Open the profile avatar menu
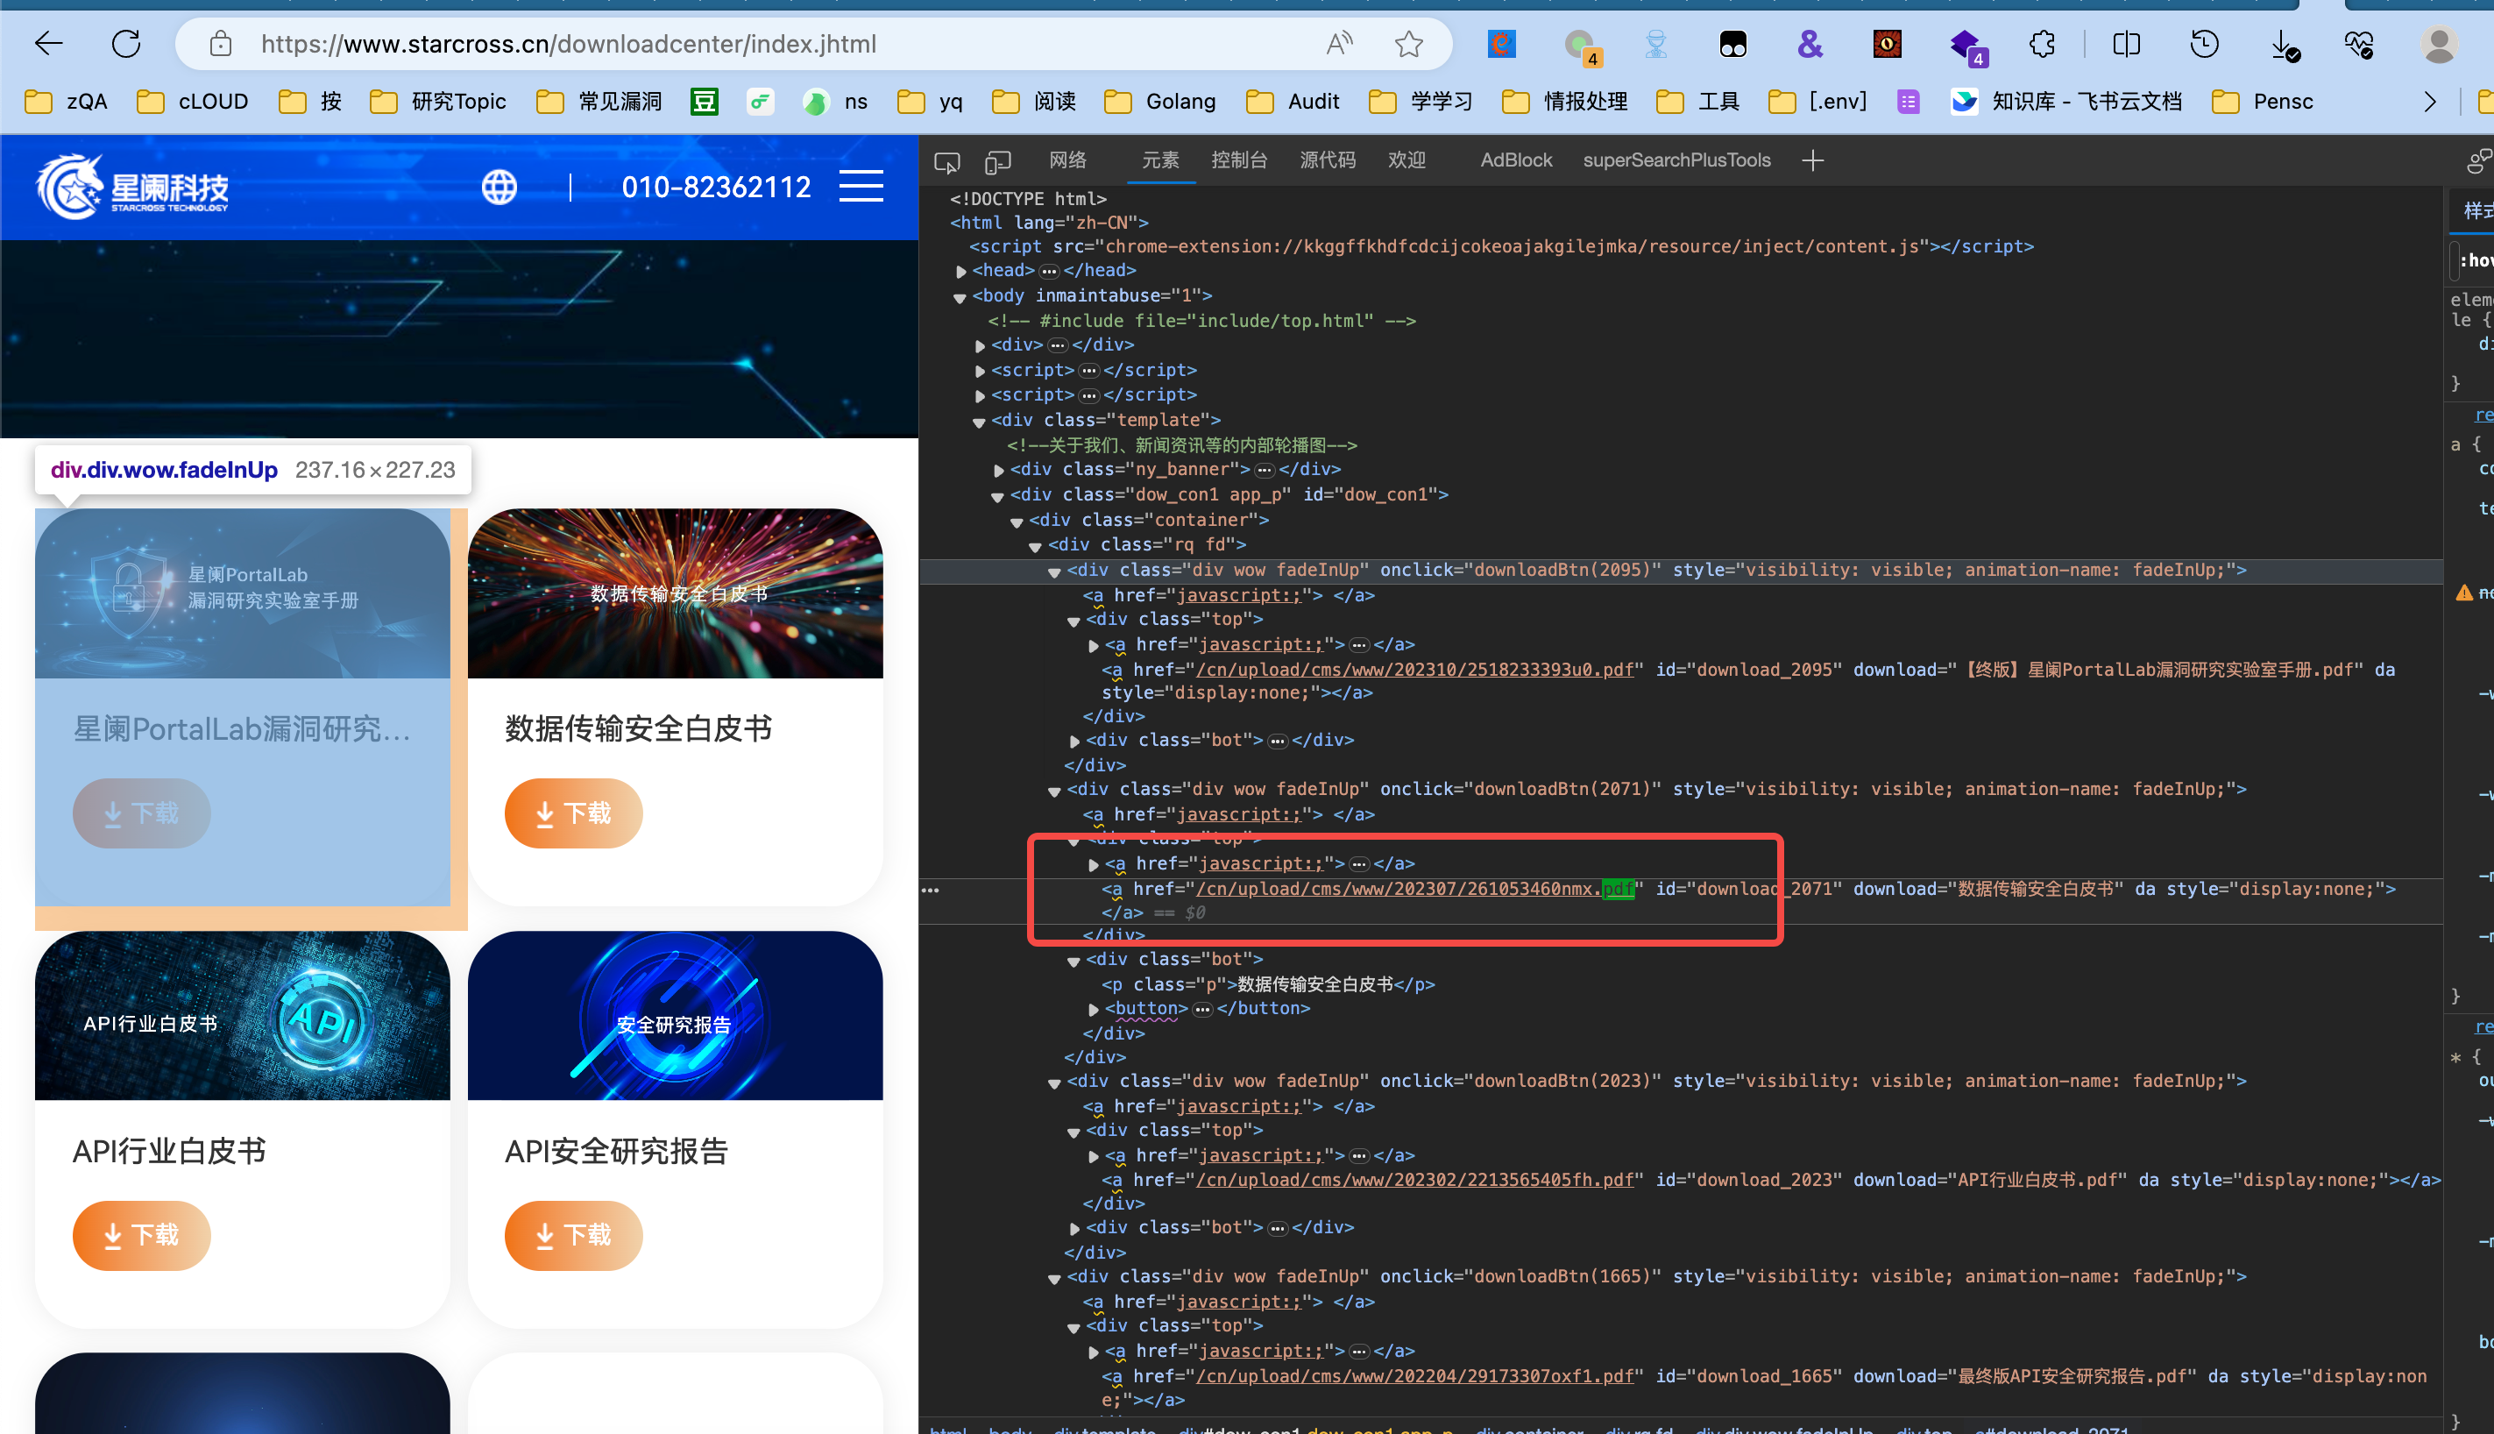Image resolution: width=2494 pixels, height=1434 pixels. click(x=2439, y=45)
